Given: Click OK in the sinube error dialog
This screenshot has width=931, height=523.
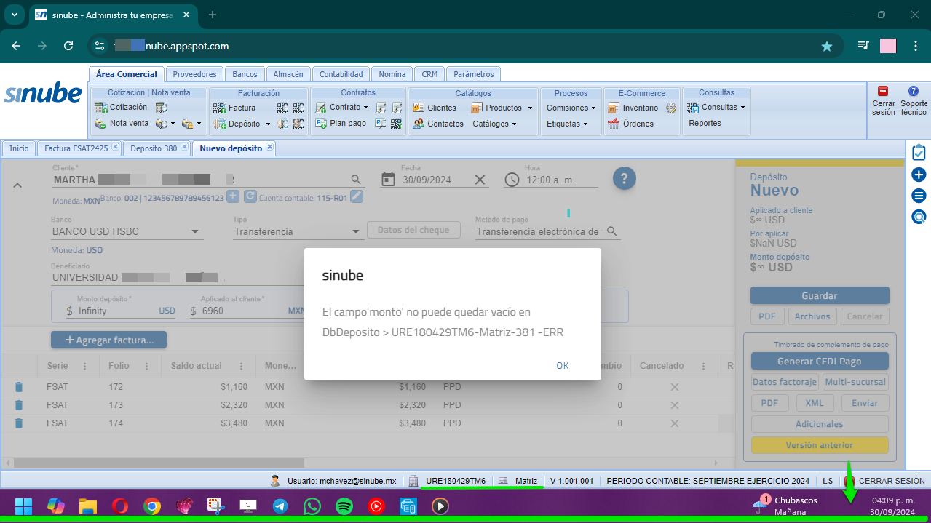Looking at the screenshot, I should (562, 366).
